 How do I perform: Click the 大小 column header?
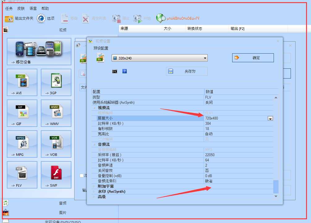174,29
